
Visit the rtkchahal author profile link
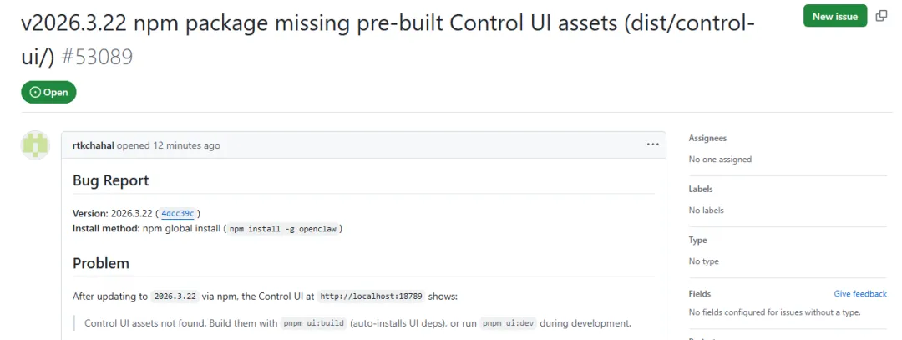click(93, 145)
